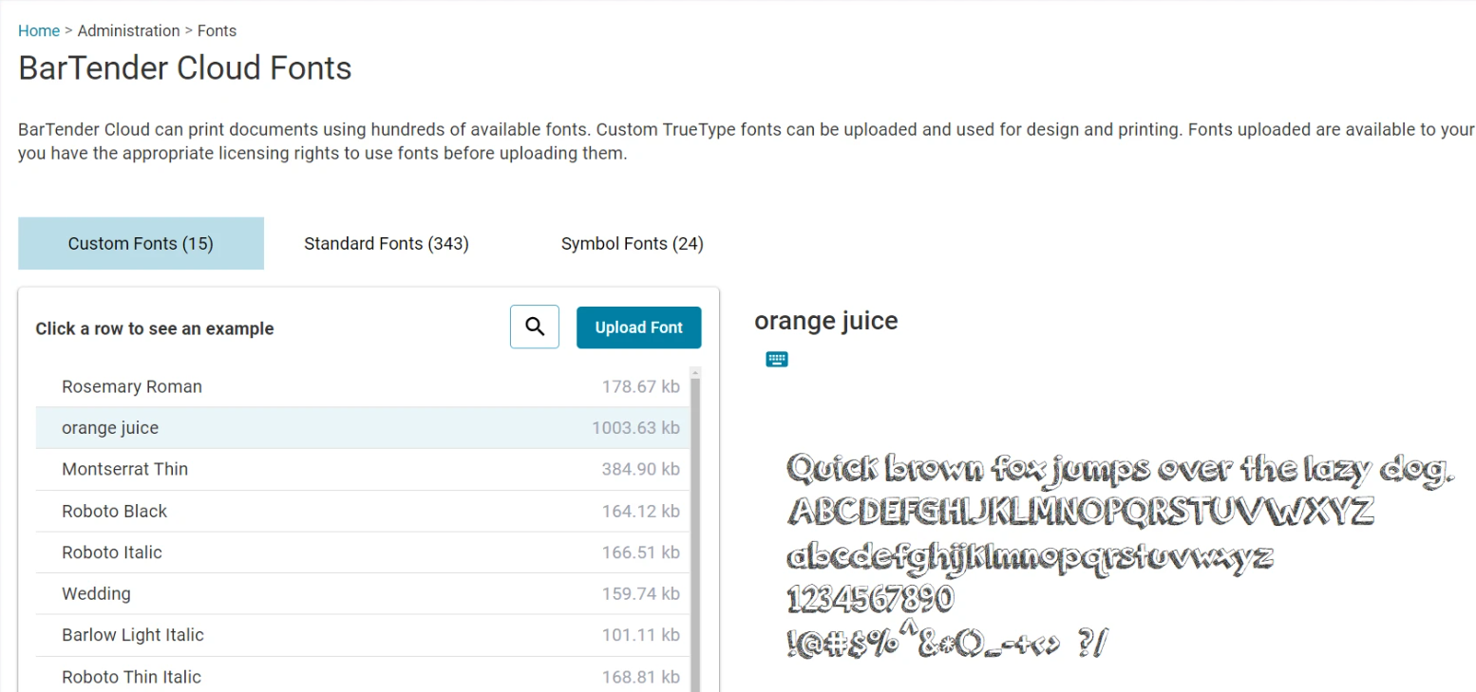
Task: Select the orange juice font row
Action: 363,428
